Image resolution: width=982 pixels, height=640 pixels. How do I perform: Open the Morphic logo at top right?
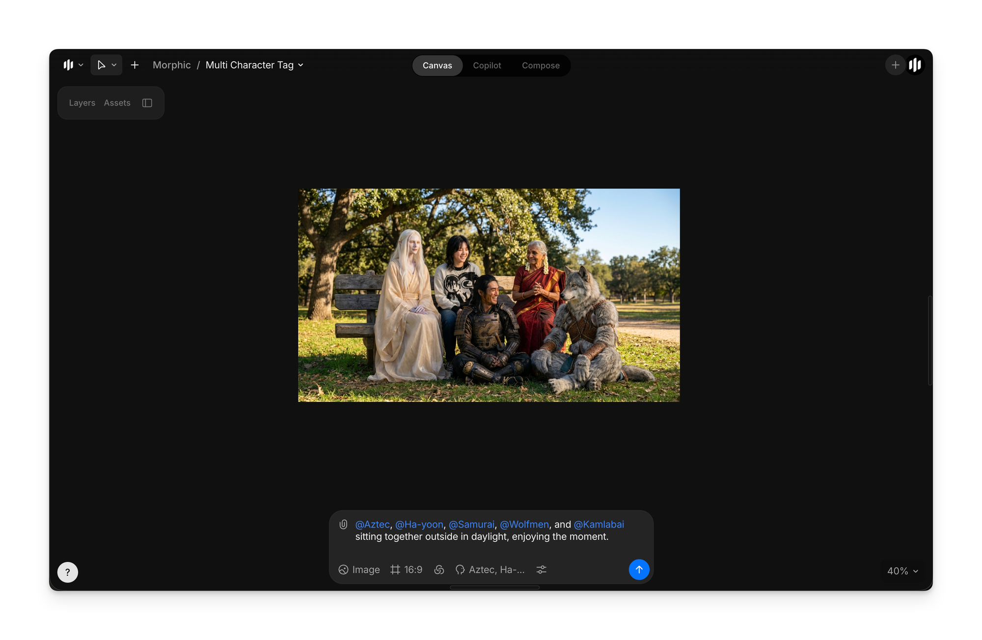tap(915, 65)
